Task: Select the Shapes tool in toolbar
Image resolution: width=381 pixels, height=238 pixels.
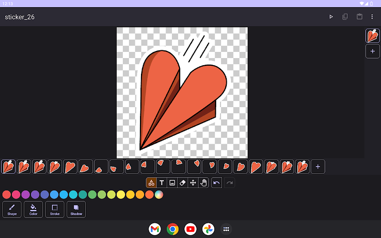Action: click(151, 183)
